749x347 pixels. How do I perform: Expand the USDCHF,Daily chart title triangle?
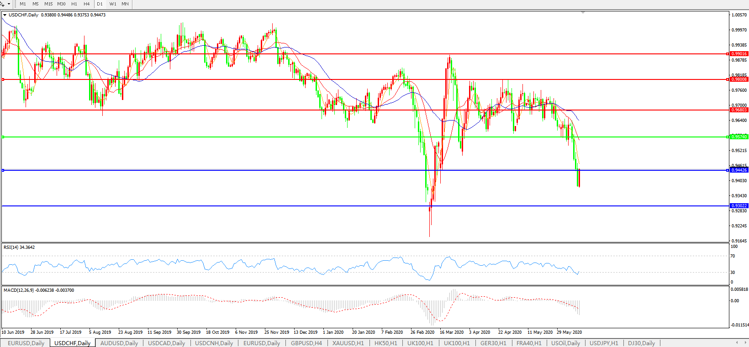coord(5,15)
